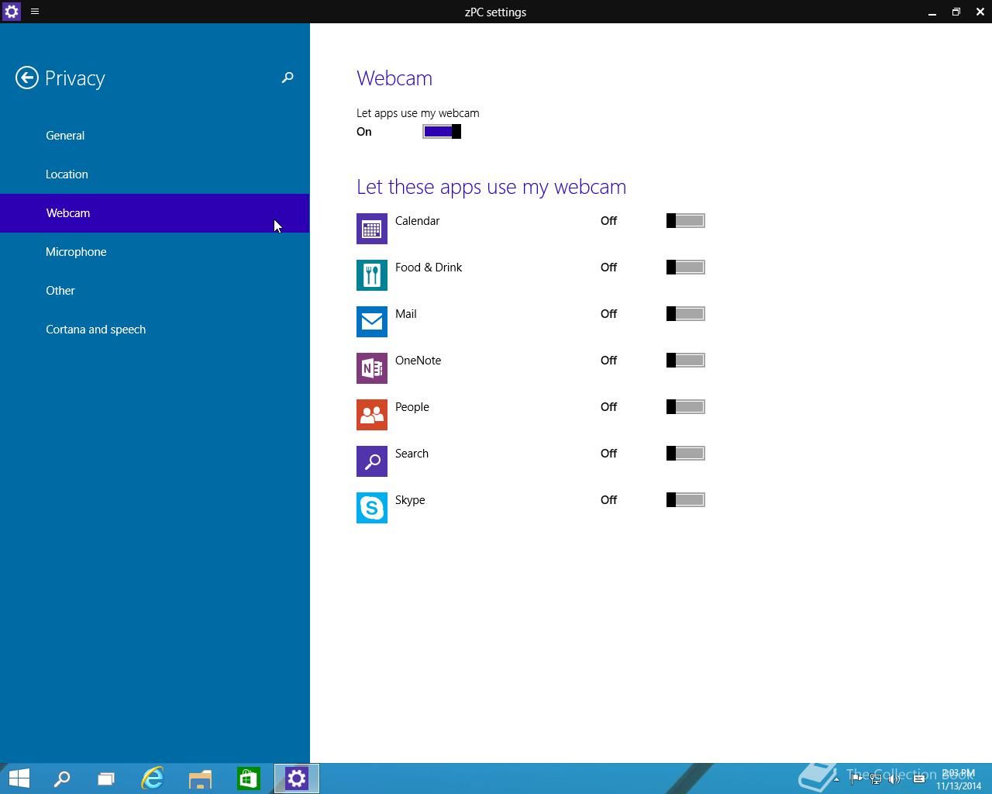Click the Calendar app name
Viewport: 992px width, 794px height.
click(x=417, y=221)
